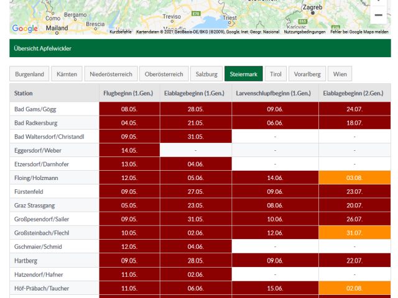398x298 pixels.
Task: Click the Flugbeginn (1.Gen.) column header
Action: (x=129, y=93)
